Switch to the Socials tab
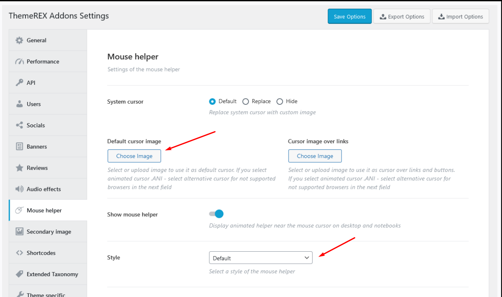The image size is (502, 297). (x=48, y=125)
